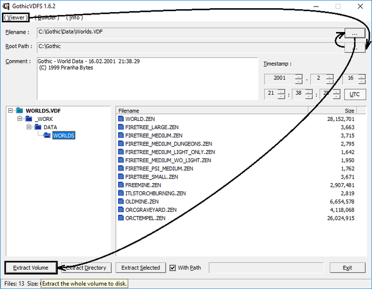Collapse the WORLDS.VDF root node
This screenshot has width=372, height=289.
point(10,110)
